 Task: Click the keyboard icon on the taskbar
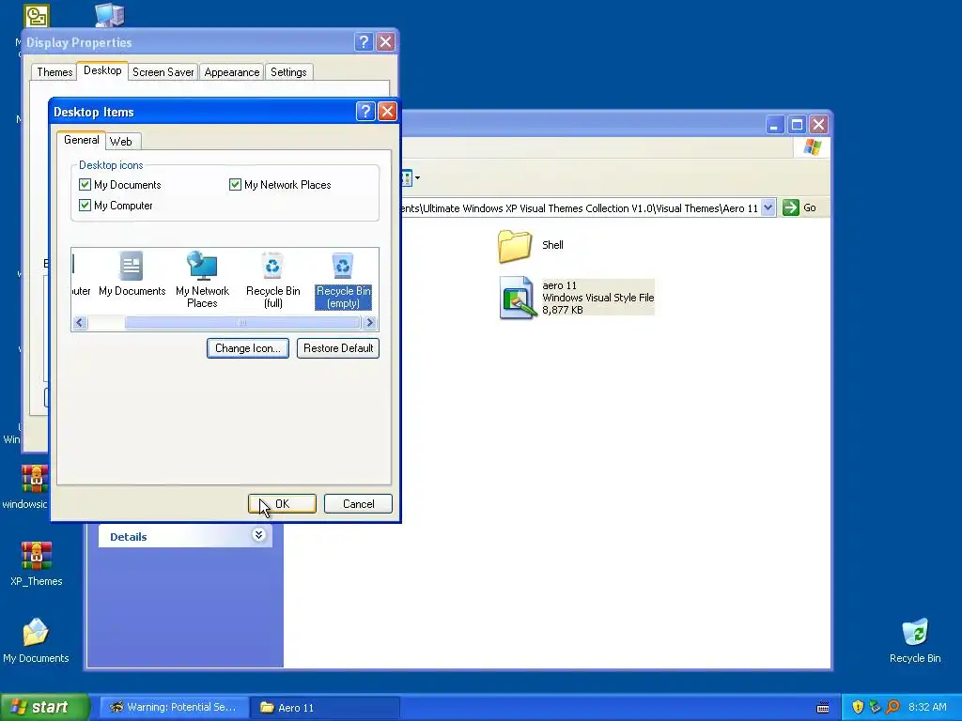pyautogui.click(x=823, y=708)
